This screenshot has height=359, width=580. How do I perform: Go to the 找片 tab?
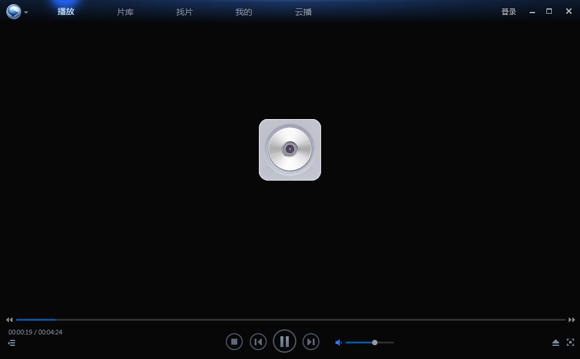pyautogui.click(x=184, y=12)
